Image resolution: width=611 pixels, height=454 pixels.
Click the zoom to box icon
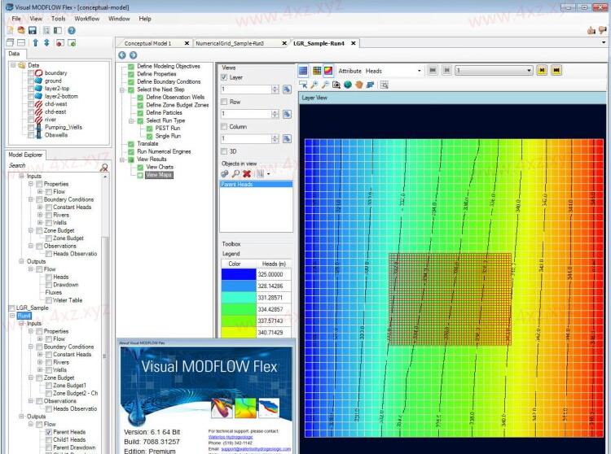(x=336, y=85)
